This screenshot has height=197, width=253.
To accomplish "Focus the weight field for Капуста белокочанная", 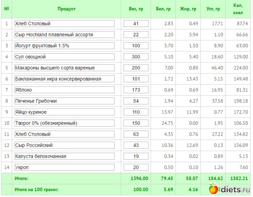I will tap(136, 156).
